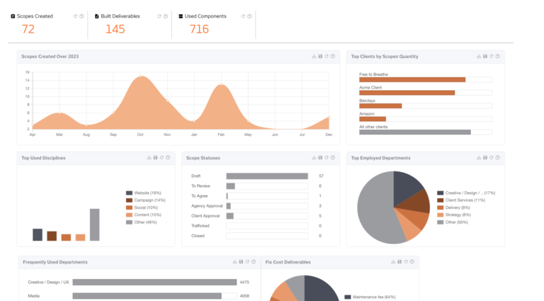Click the Agency Approval status bar

229,206
